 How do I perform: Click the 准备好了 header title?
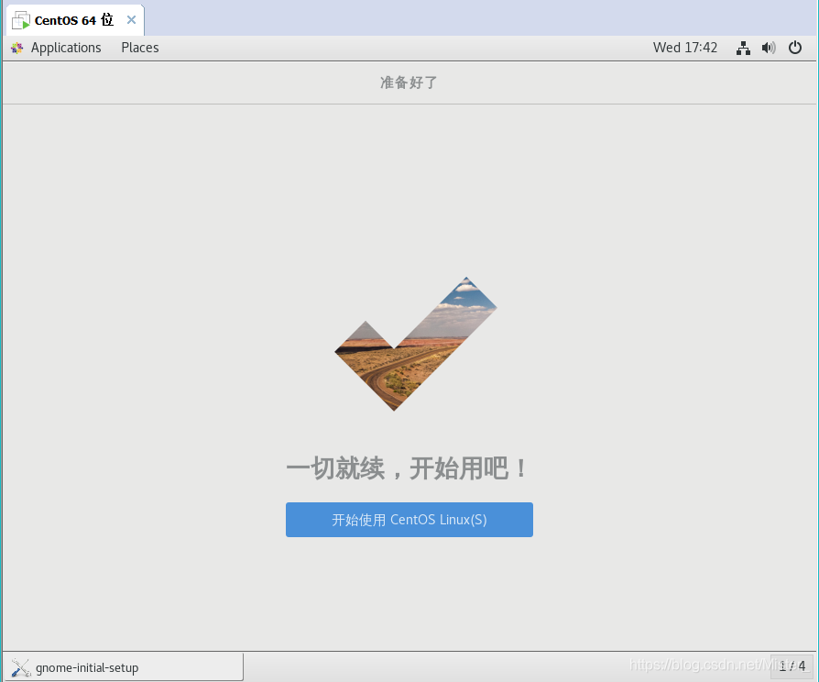pyautogui.click(x=409, y=82)
